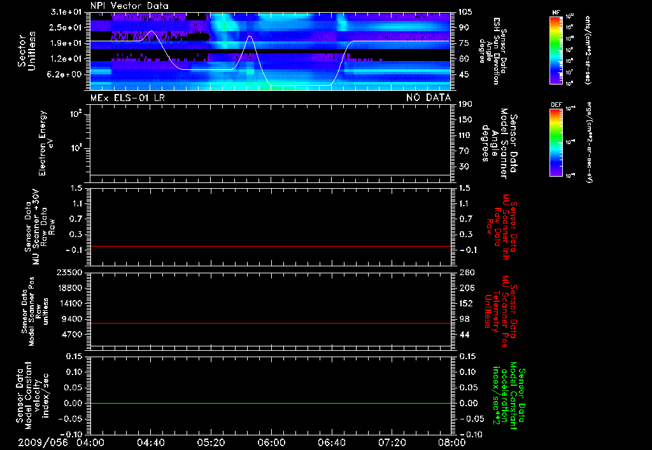
Task: Click the 3.1e+01 sector tick label
Action: tap(66, 12)
